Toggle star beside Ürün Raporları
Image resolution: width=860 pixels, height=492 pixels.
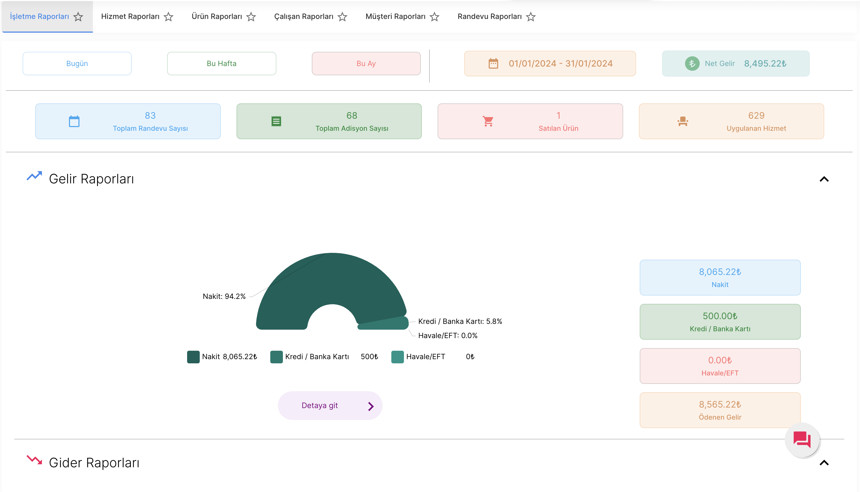pos(251,17)
